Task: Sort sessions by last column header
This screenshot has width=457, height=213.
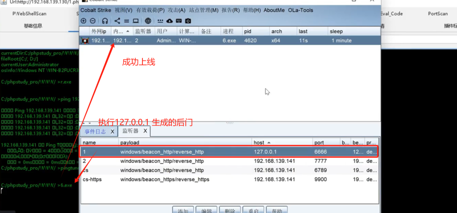Action: (x=312, y=31)
